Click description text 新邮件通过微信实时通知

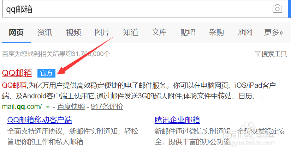(192, 131)
